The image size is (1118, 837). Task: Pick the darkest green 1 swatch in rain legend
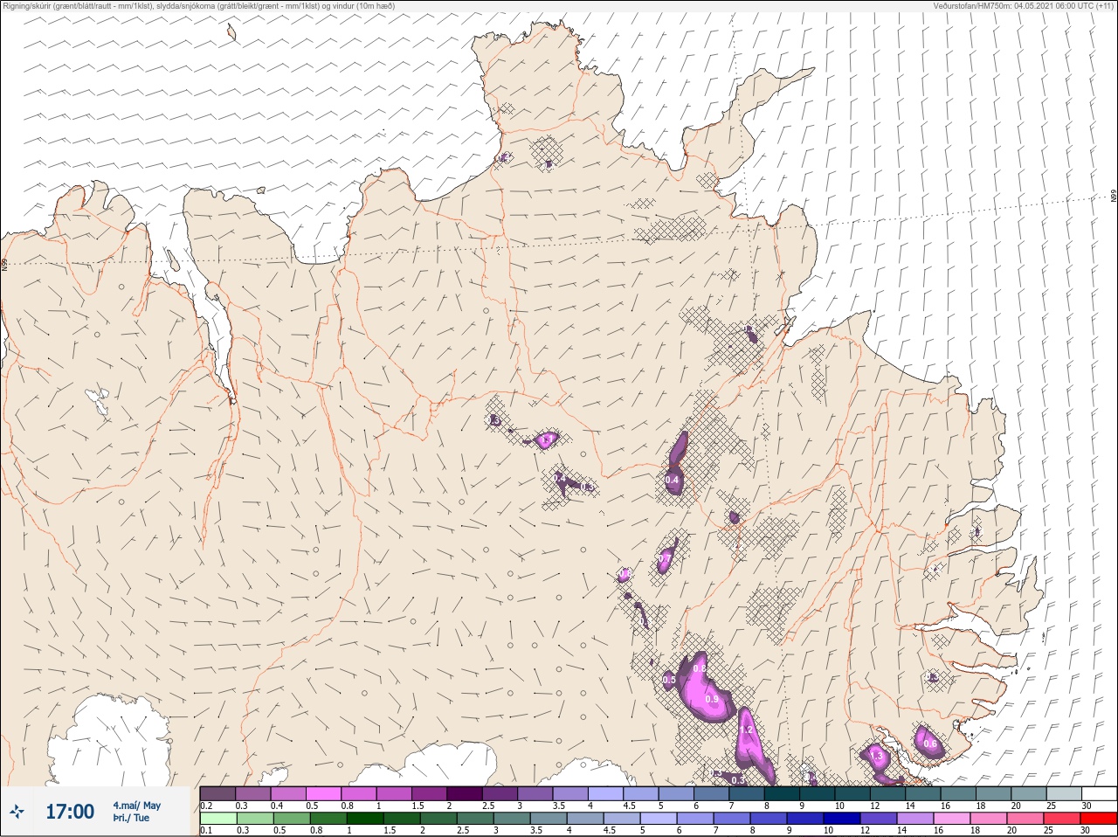coord(365,819)
